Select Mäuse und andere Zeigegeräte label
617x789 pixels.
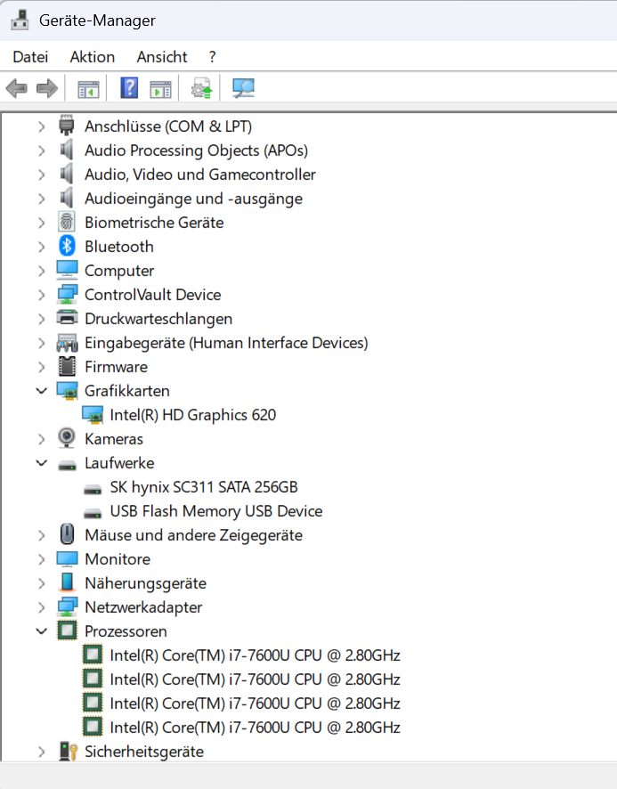(x=193, y=535)
